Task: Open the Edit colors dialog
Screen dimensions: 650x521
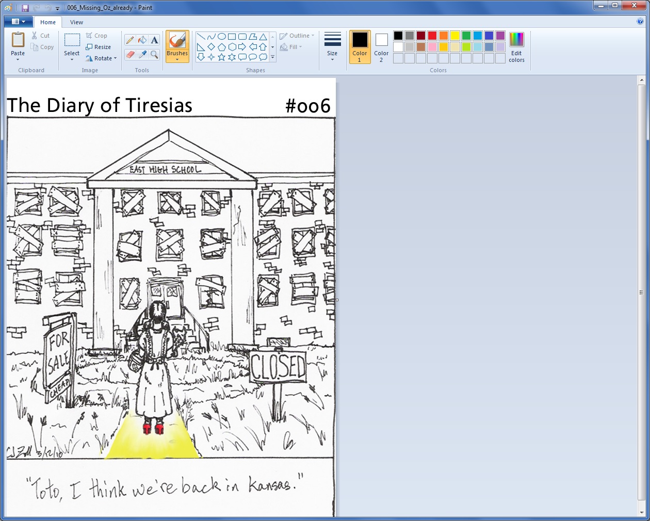Action: (516, 47)
